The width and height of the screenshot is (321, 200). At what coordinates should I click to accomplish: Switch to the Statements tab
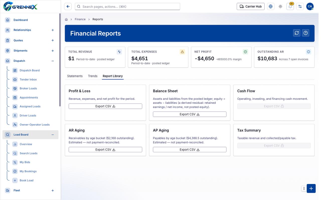(x=75, y=76)
